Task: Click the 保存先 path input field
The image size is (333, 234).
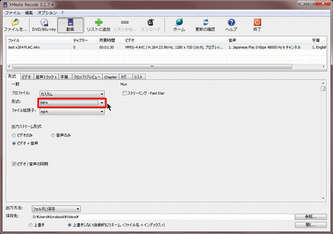Action: point(163,217)
